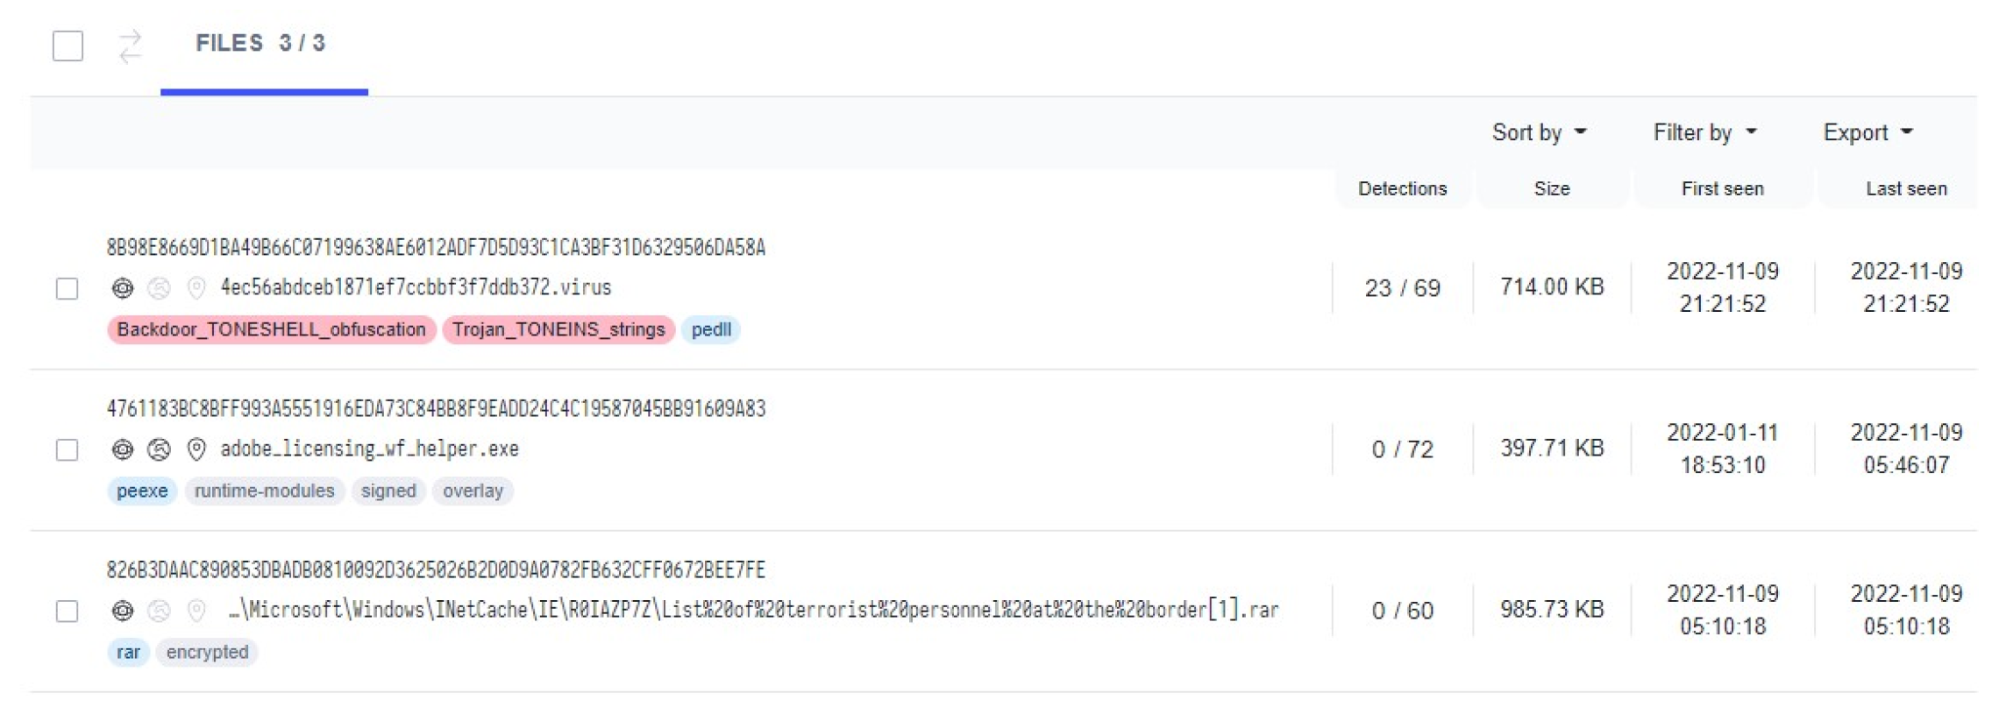Click the second circular icon in the adobe_licensing_wf_helper.exe row
The height and width of the screenshot is (721, 1999).
click(159, 449)
